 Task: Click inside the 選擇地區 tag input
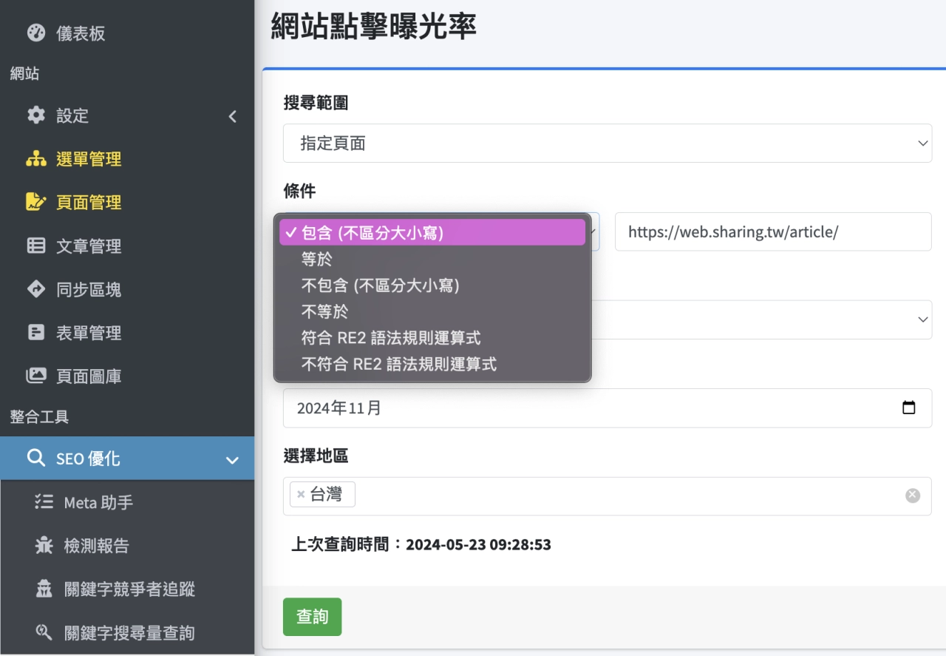point(608,496)
